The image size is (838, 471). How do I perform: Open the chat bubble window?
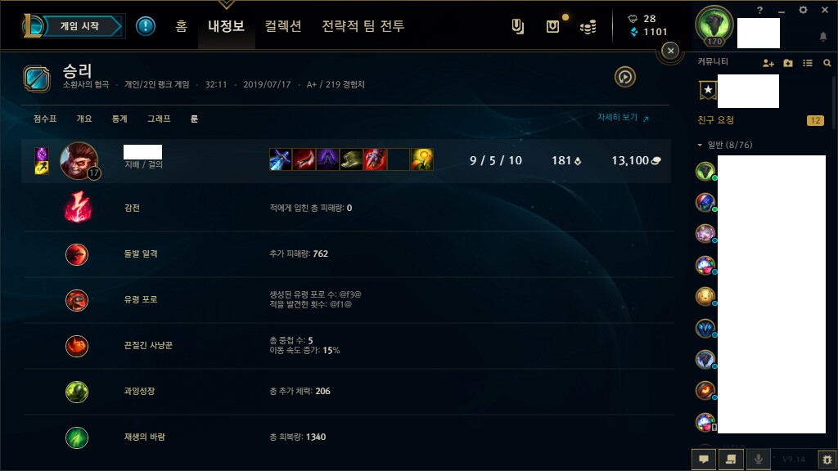click(704, 460)
